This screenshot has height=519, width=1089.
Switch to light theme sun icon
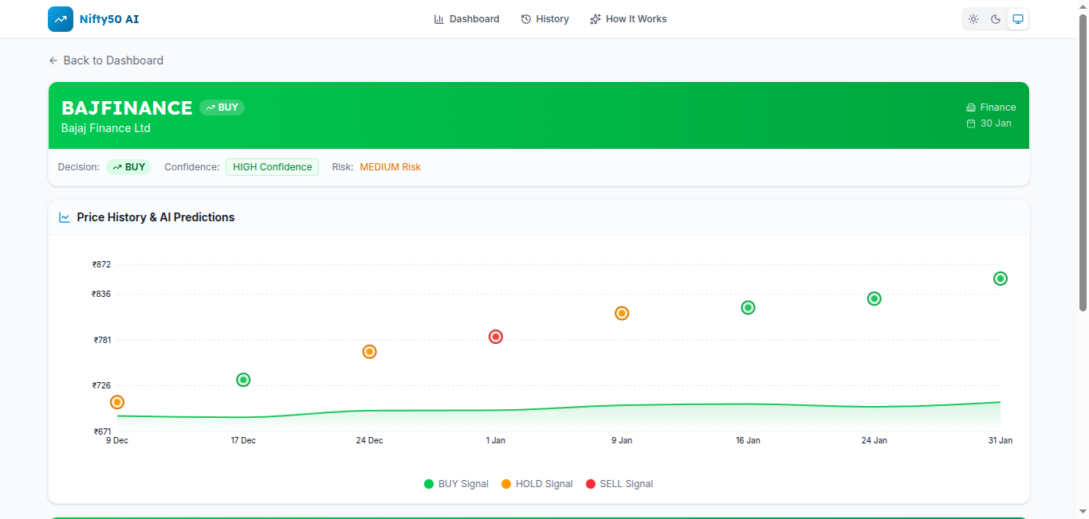click(x=973, y=19)
